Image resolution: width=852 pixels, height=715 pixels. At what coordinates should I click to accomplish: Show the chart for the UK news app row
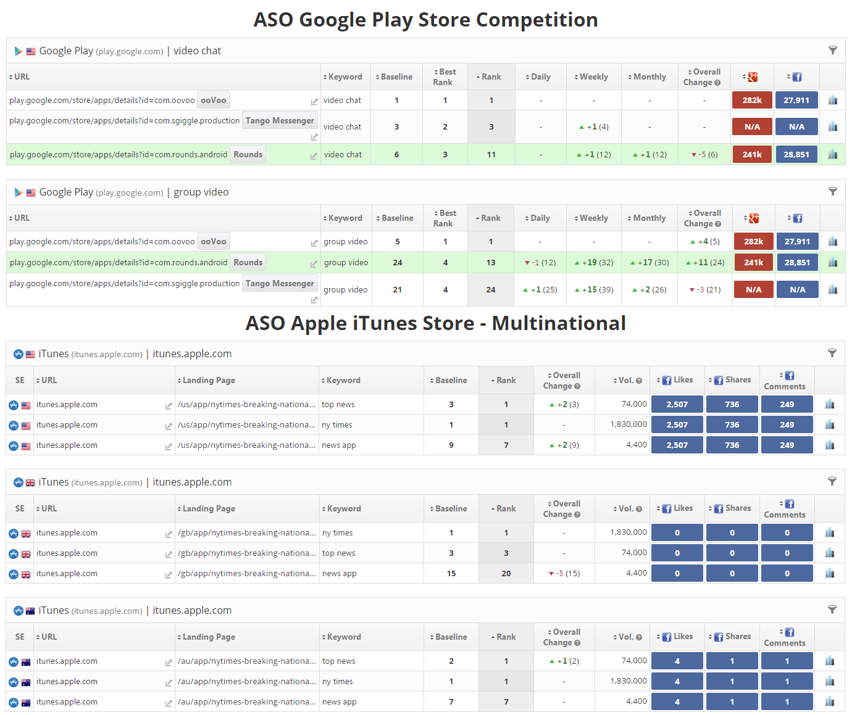(x=830, y=573)
